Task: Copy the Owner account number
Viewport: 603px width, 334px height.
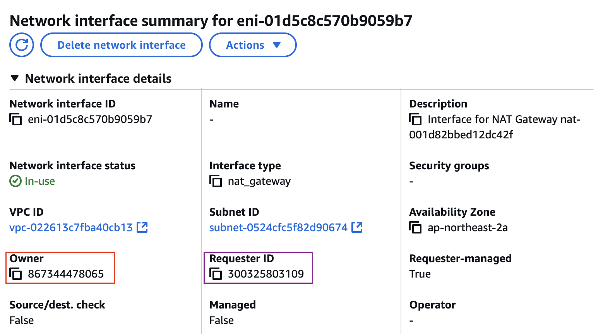Action: click(x=15, y=274)
